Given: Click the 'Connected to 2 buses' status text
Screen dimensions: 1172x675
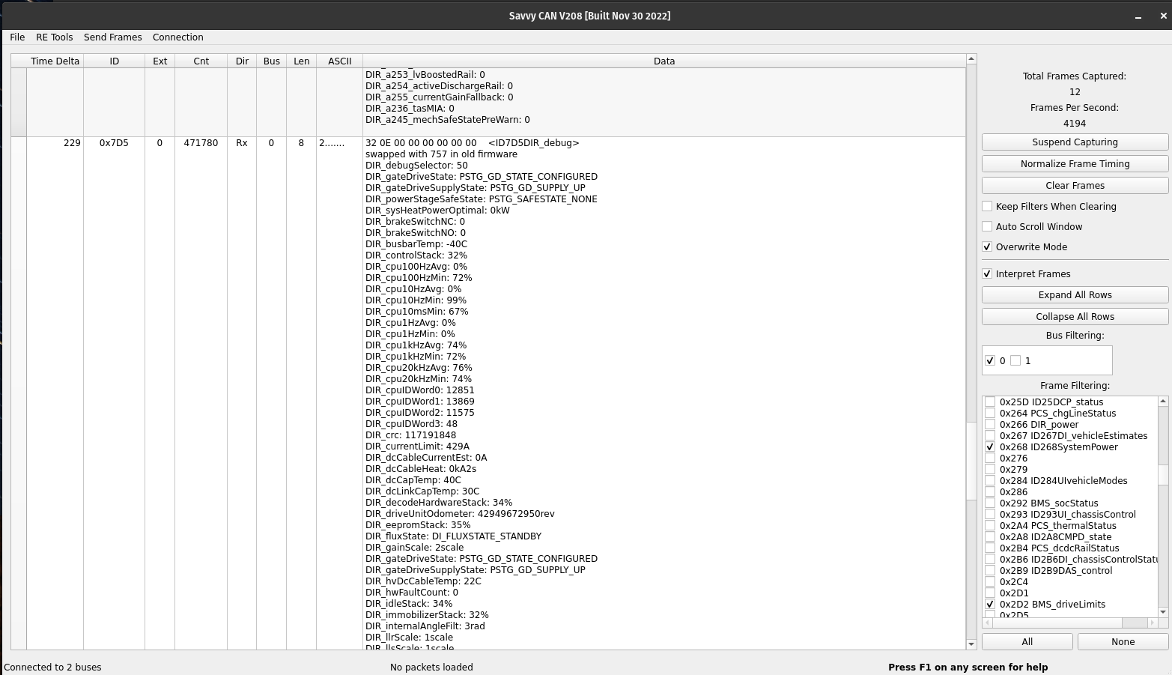Looking at the screenshot, I should (x=52, y=668).
